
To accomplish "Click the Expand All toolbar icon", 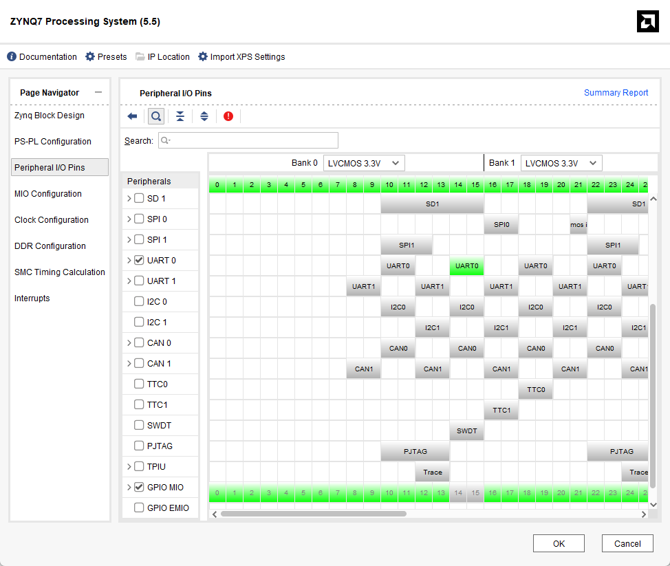I will click(x=204, y=116).
